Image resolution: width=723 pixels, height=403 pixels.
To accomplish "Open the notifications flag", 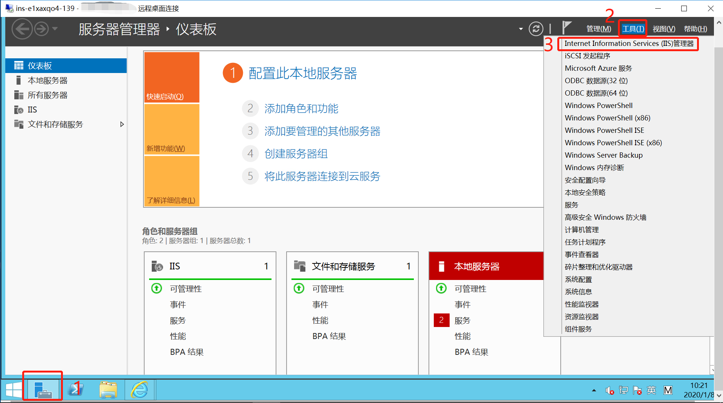I will (567, 28).
